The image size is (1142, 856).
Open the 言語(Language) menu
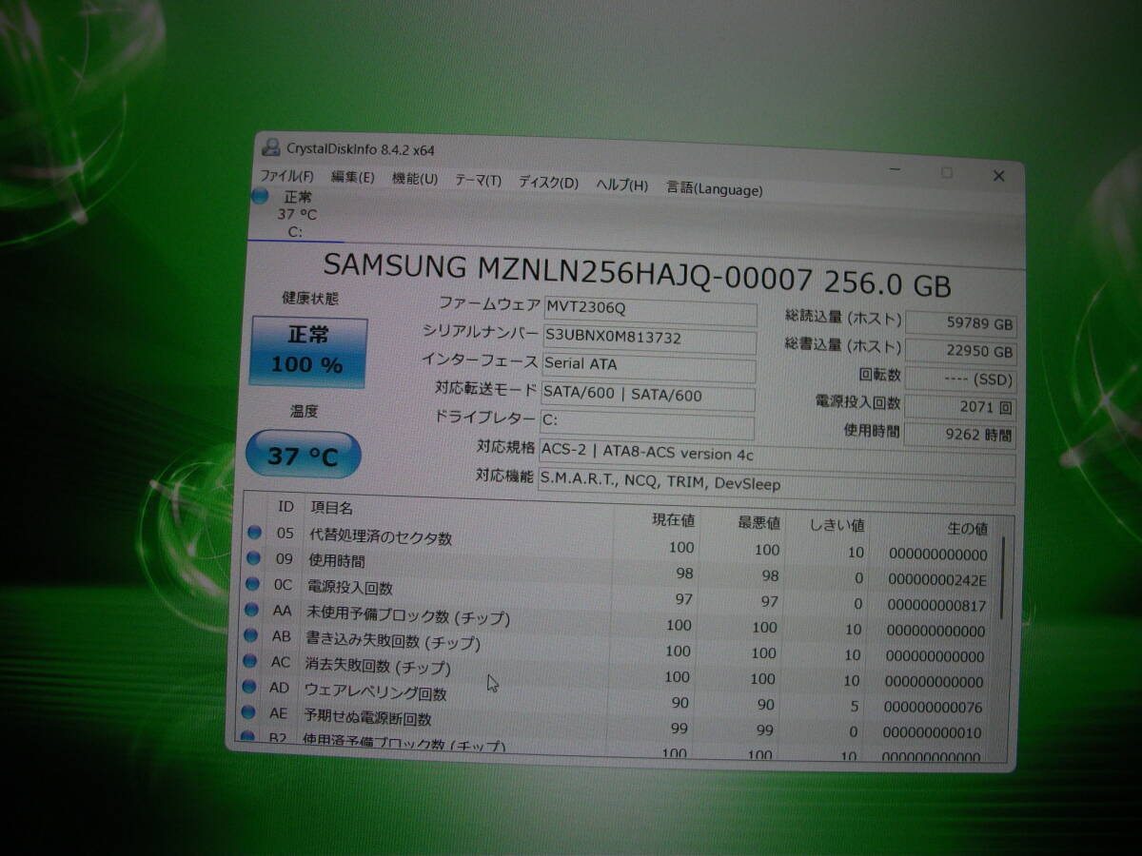click(714, 188)
